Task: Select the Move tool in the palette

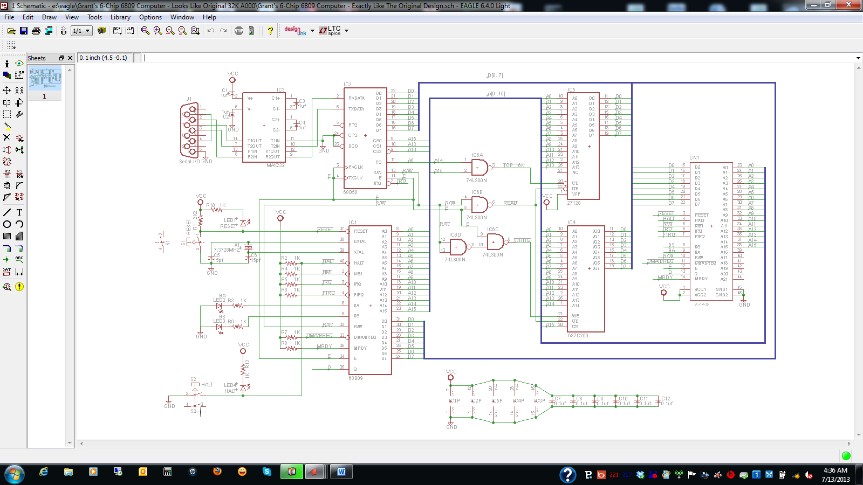Action: (7, 90)
